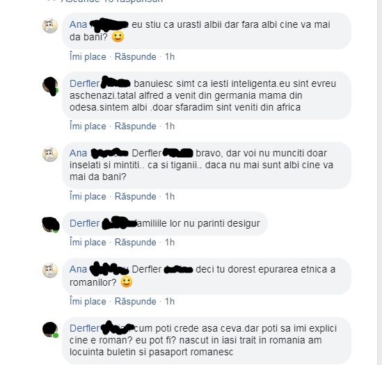
Task: Click tagged Derfler mention in Ana's 'bravo' comment
Action: 163,153
